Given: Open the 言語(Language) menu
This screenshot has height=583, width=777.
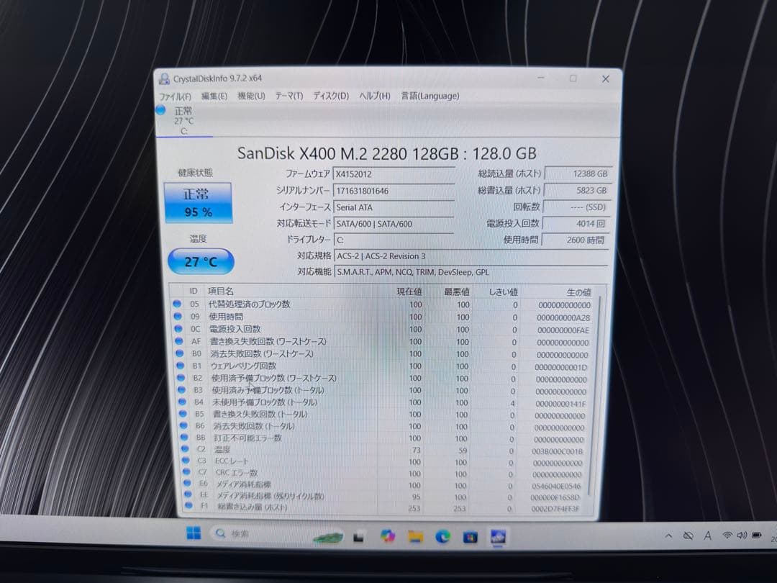Looking at the screenshot, I should [430, 95].
